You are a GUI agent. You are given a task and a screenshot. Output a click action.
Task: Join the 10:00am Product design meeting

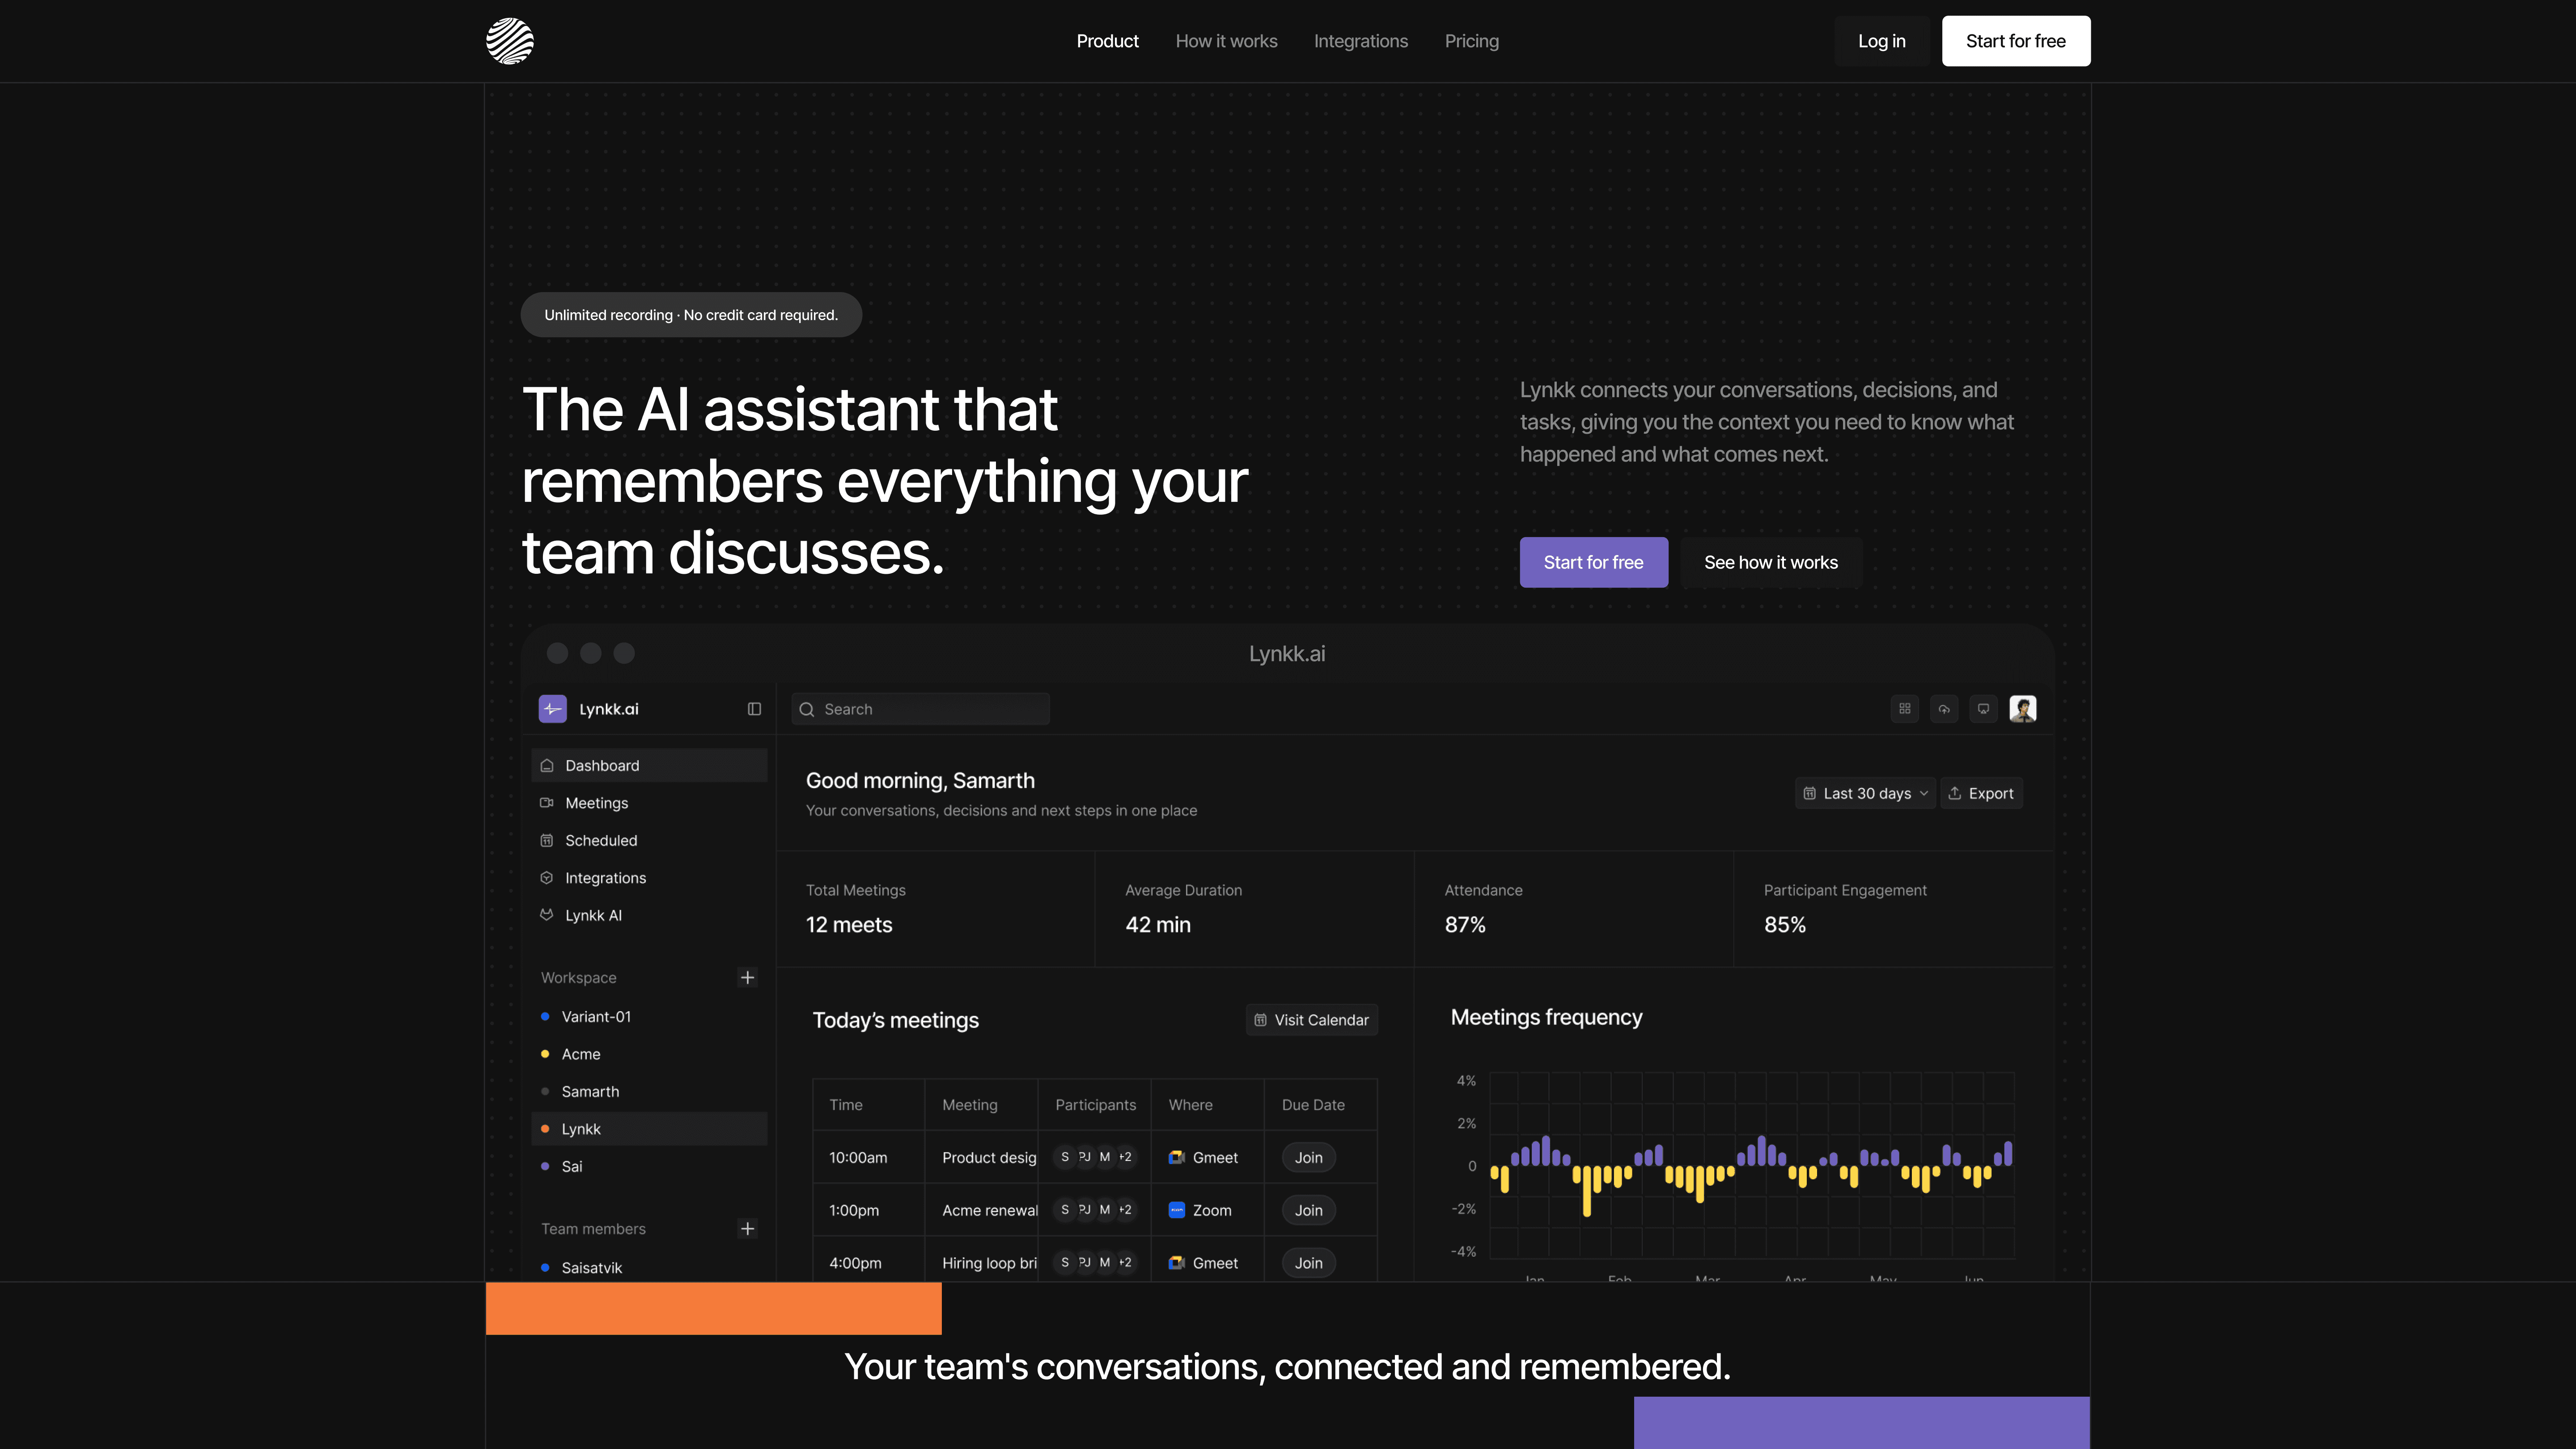(x=1308, y=1157)
